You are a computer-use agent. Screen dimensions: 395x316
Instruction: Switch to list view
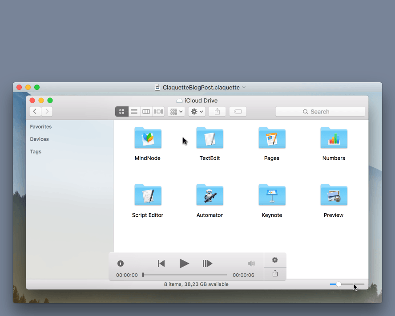(134, 111)
